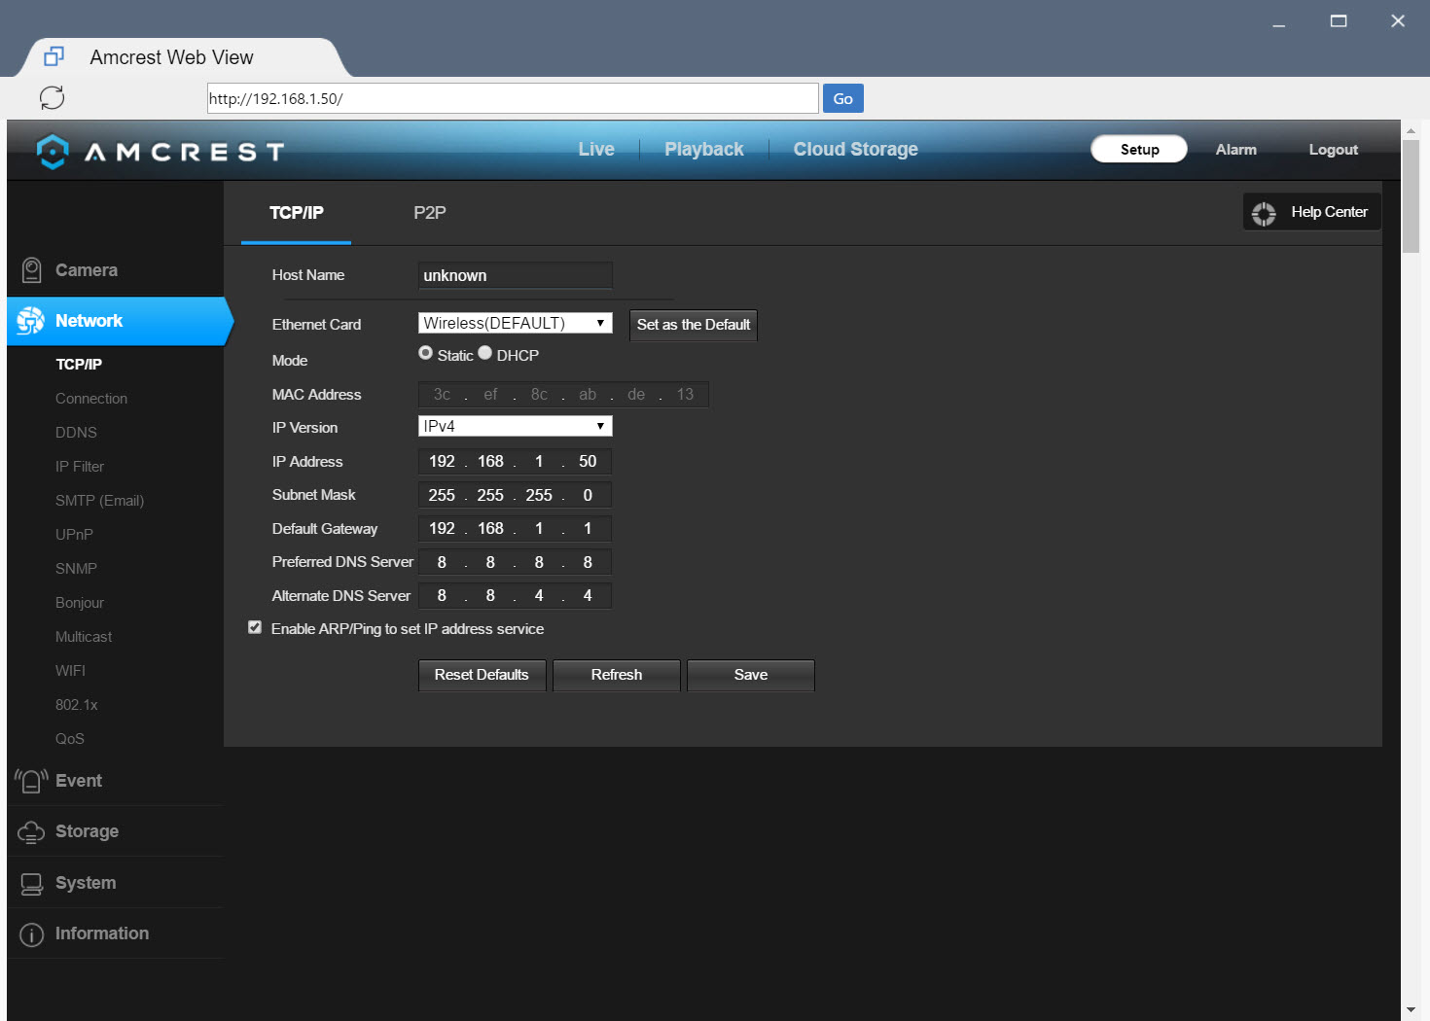Viewport: 1430px width, 1021px height.
Task: Open IP Filter in the sidebar
Action: coord(80,467)
